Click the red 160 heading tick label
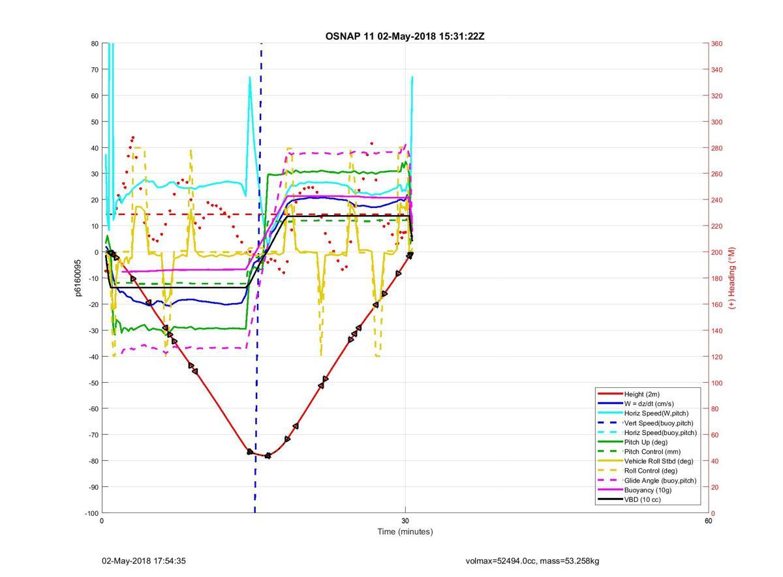 point(716,304)
